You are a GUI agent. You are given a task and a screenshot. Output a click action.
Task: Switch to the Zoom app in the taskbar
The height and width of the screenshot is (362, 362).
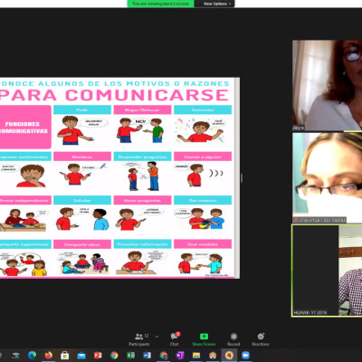click(x=245, y=355)
